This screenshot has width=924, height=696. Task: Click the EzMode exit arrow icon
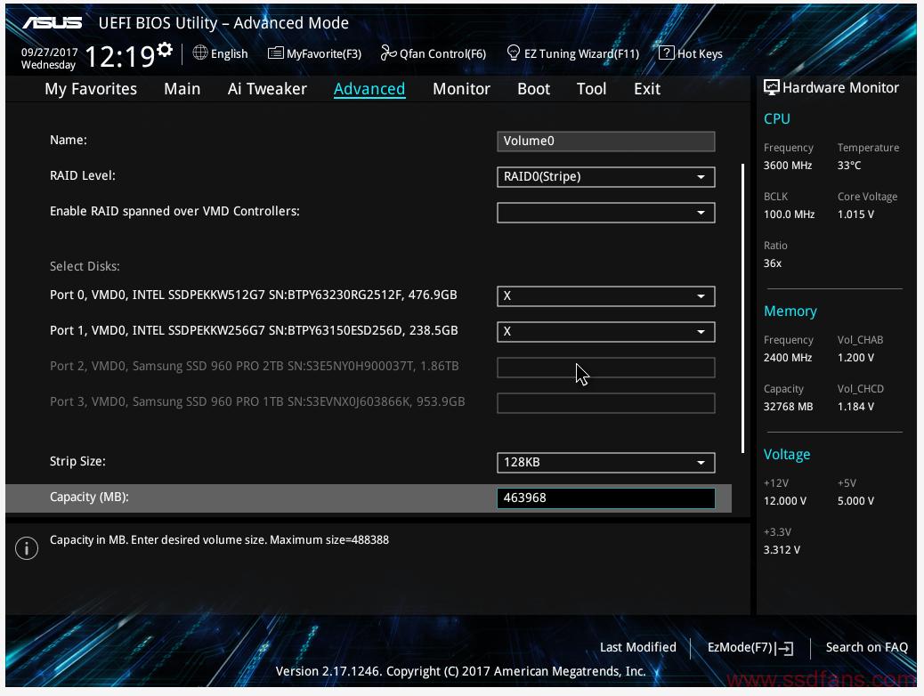click(x=785, y=648)
